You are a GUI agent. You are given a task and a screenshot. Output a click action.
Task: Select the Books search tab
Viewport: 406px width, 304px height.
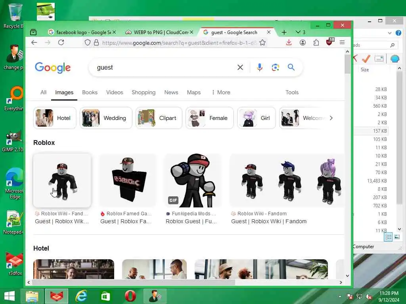(x=90, y=92)
